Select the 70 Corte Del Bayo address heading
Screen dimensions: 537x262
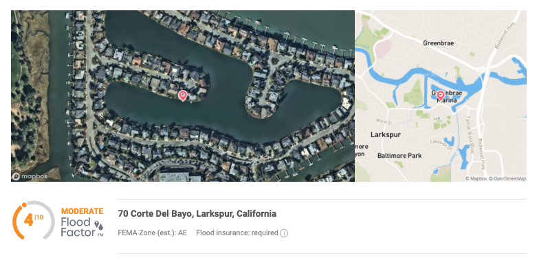coord(197,214)
